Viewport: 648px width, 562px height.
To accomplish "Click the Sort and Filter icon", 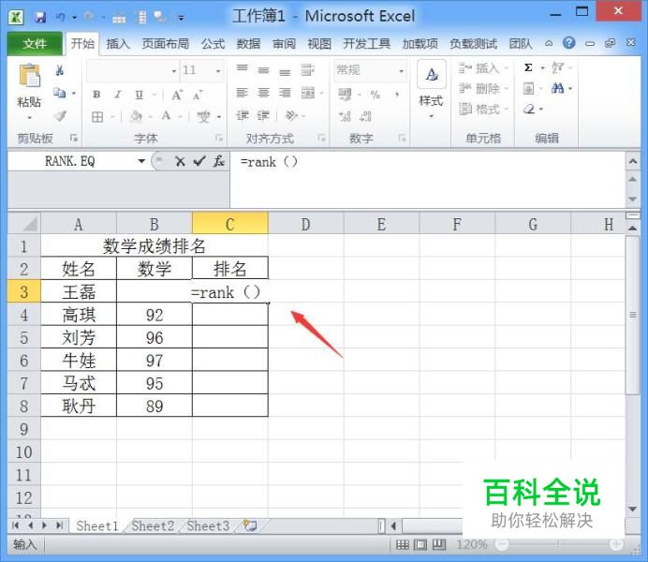I will point(557,67).
